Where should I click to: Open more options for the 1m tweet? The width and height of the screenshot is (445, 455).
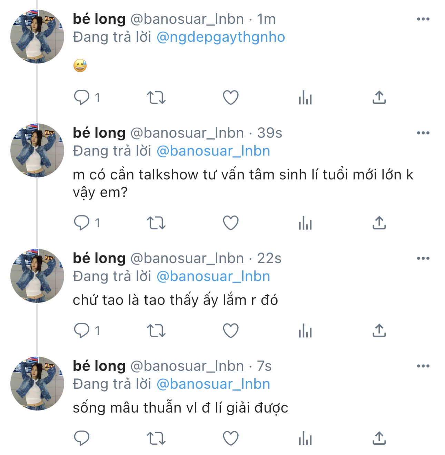click(423, 19)
